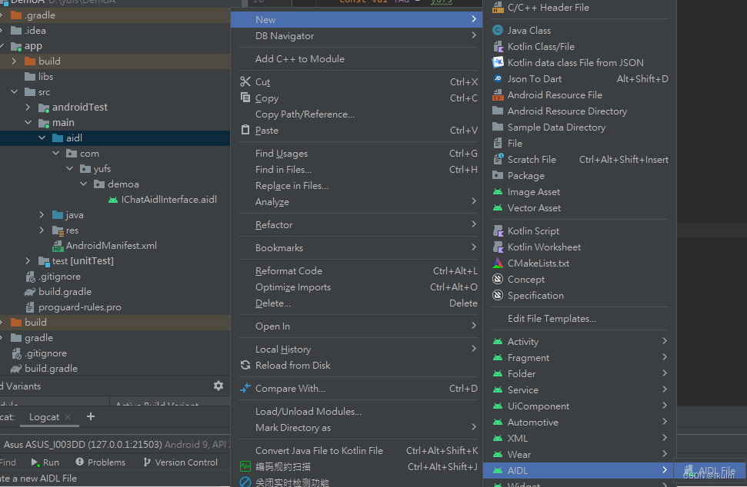The height and width of the screenshot is (487, 747).
Task: Select AndroidManifest.xml in tree
Action: (x=111, y=245)
